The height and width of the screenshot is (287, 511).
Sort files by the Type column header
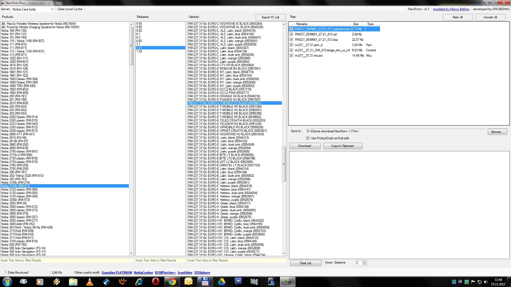pos(372,24)
